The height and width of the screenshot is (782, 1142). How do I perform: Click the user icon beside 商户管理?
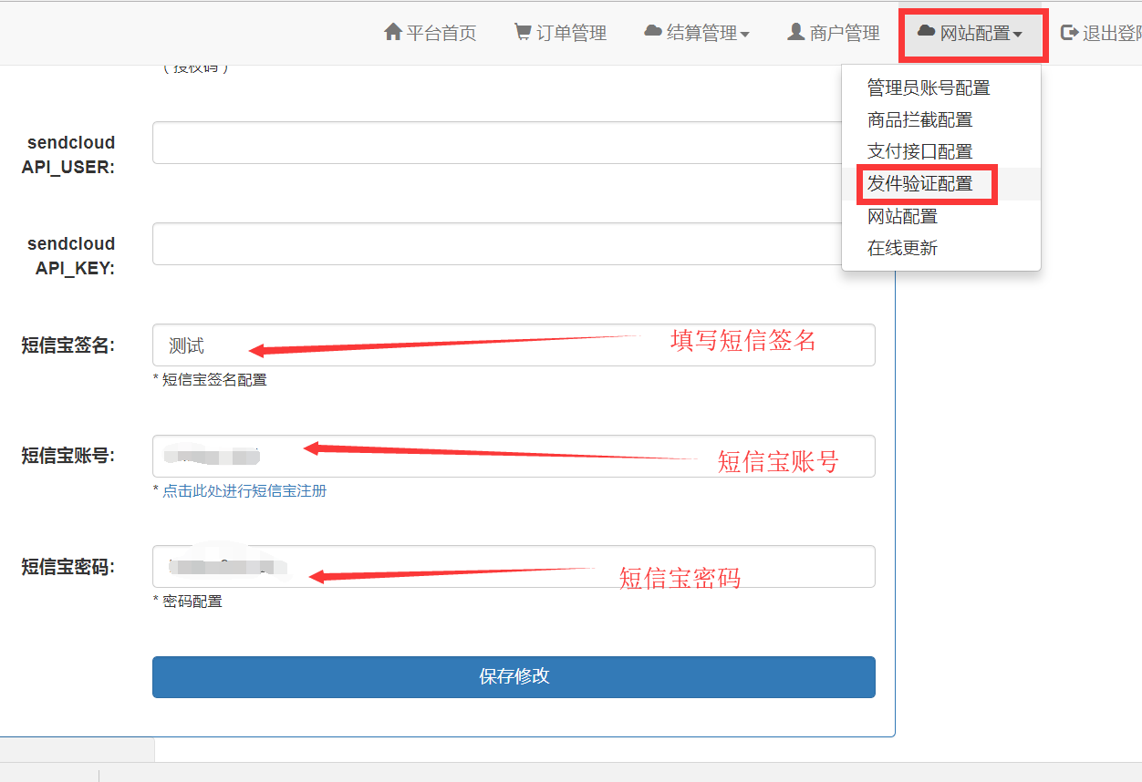[x=795, y=32]
